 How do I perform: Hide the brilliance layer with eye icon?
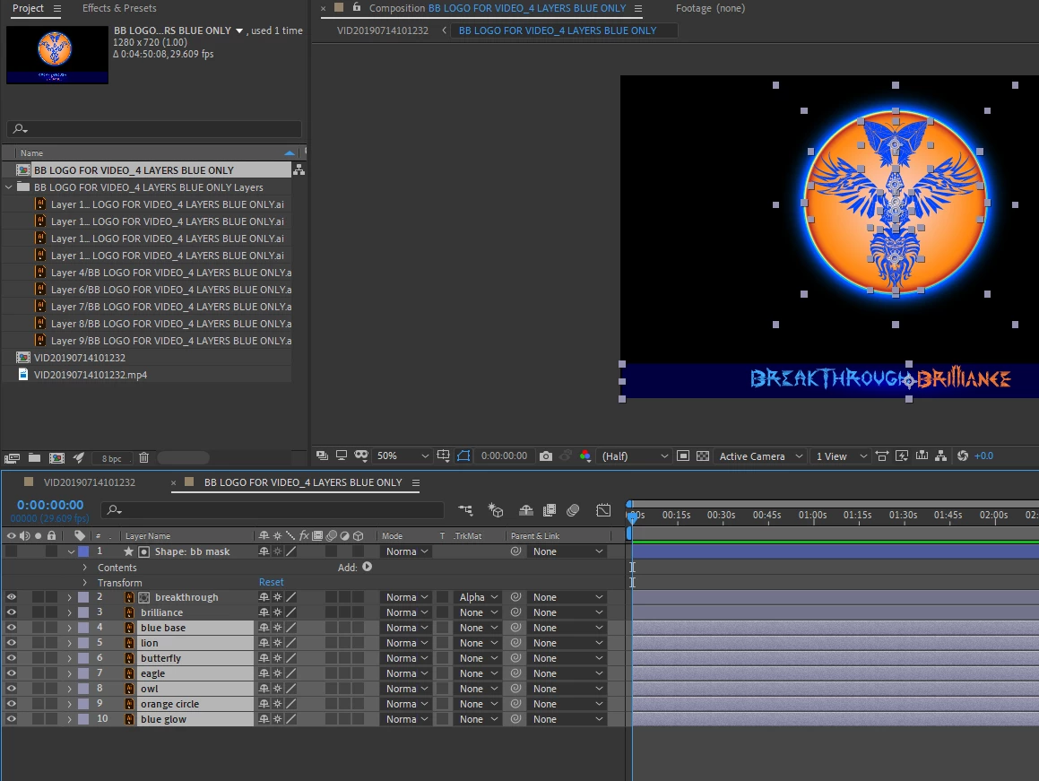tap(12, 612)
